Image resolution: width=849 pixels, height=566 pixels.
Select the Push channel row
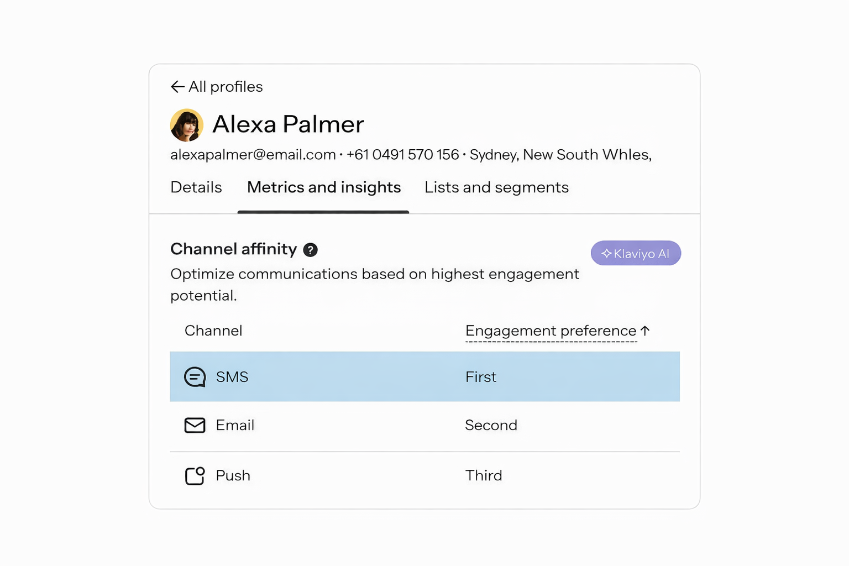[x=424, y=476]
